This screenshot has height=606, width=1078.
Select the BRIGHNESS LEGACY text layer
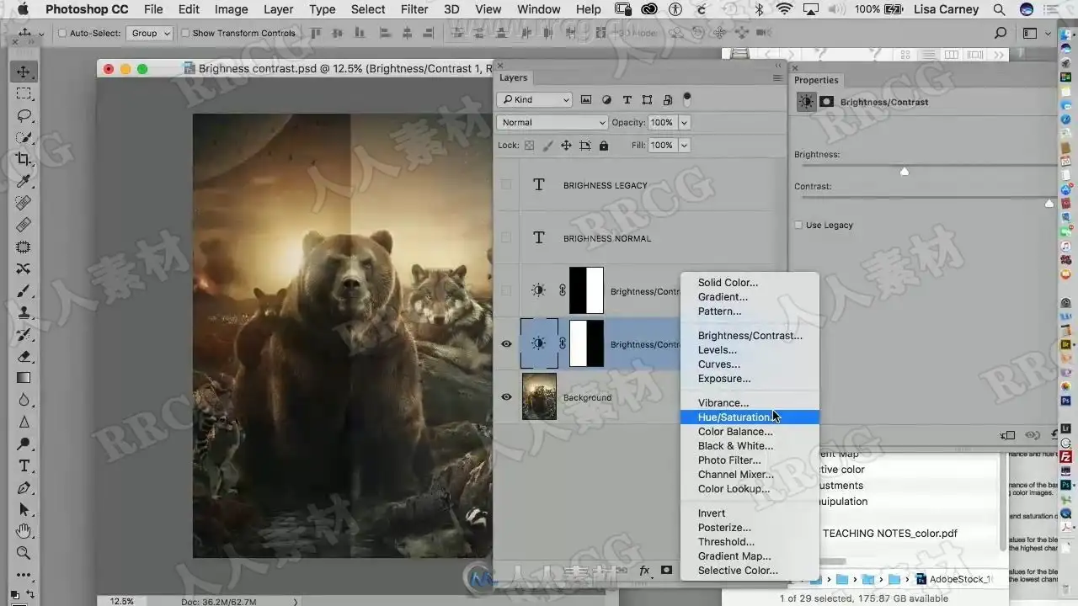(605, 185)
